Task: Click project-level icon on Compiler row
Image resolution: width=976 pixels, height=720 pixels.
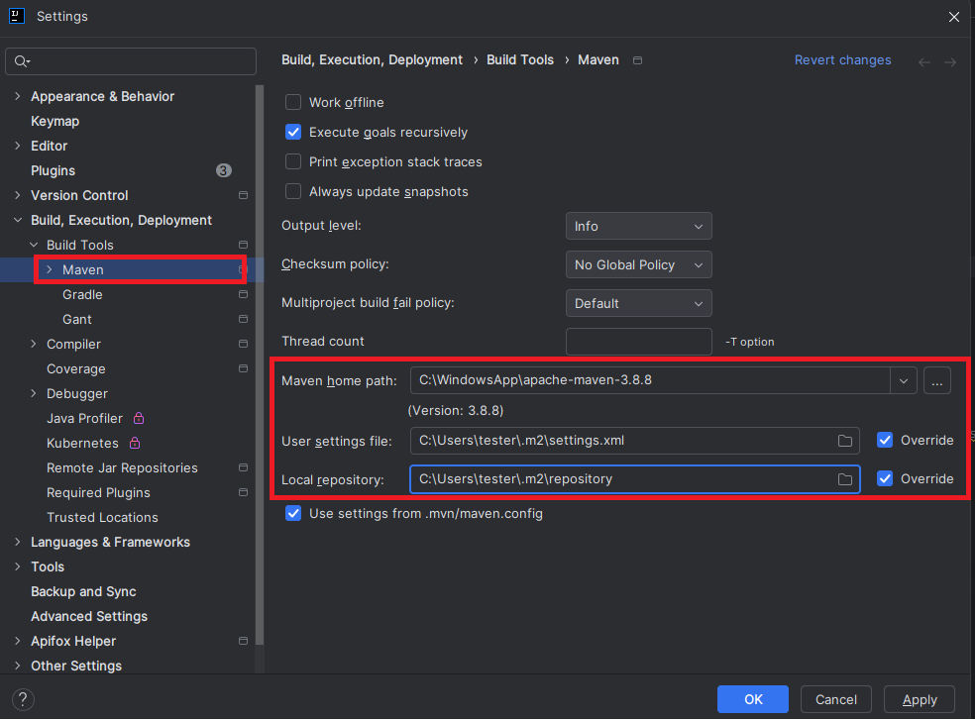Action: (244, 344)
